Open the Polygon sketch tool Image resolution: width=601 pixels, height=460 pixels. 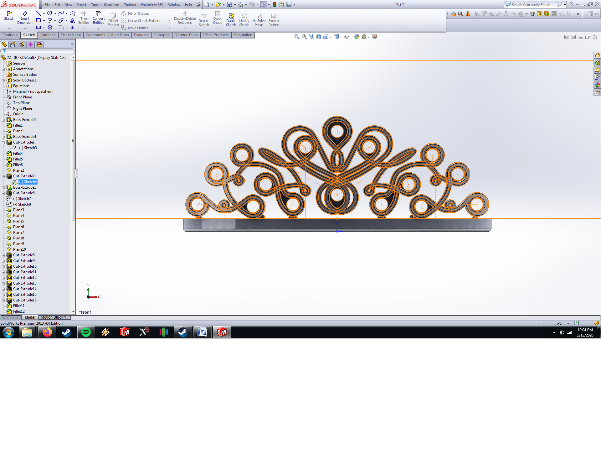click(50, 28)
